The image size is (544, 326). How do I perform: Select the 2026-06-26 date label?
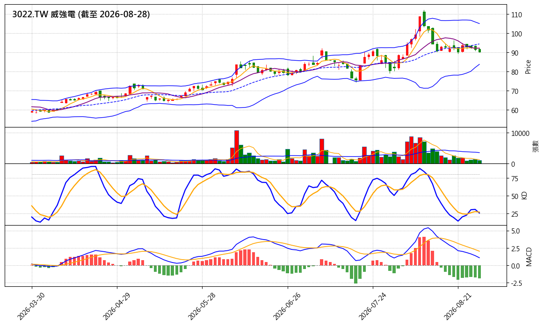point(286,306)
